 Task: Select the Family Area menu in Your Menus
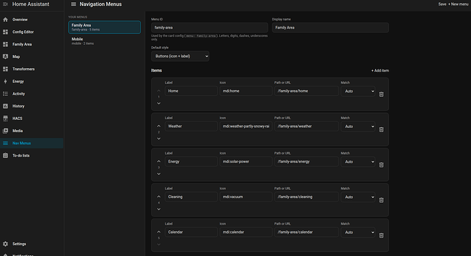pos(104,27)
